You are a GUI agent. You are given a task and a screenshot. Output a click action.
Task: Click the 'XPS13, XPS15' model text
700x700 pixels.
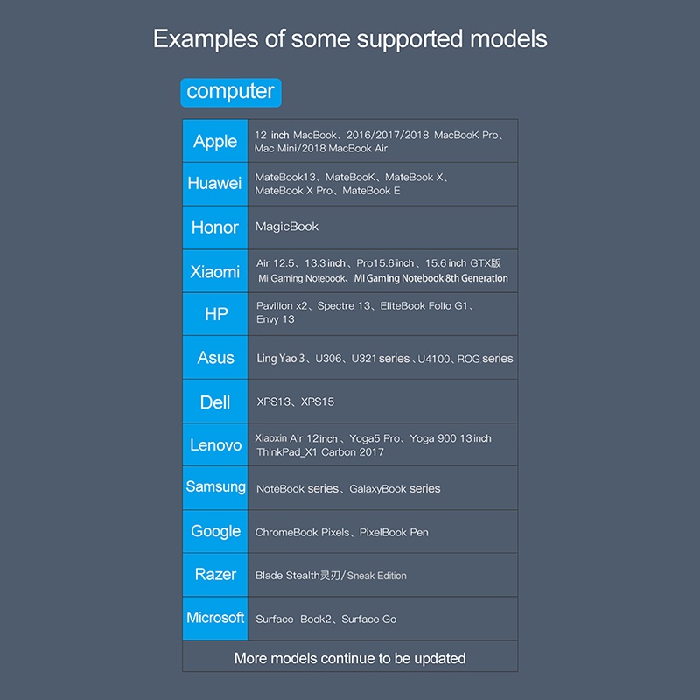[x=295, y=402]
